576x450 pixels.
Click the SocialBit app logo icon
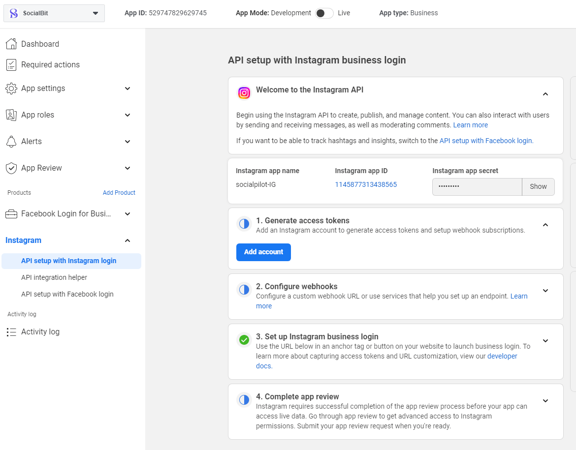(14, 13)
